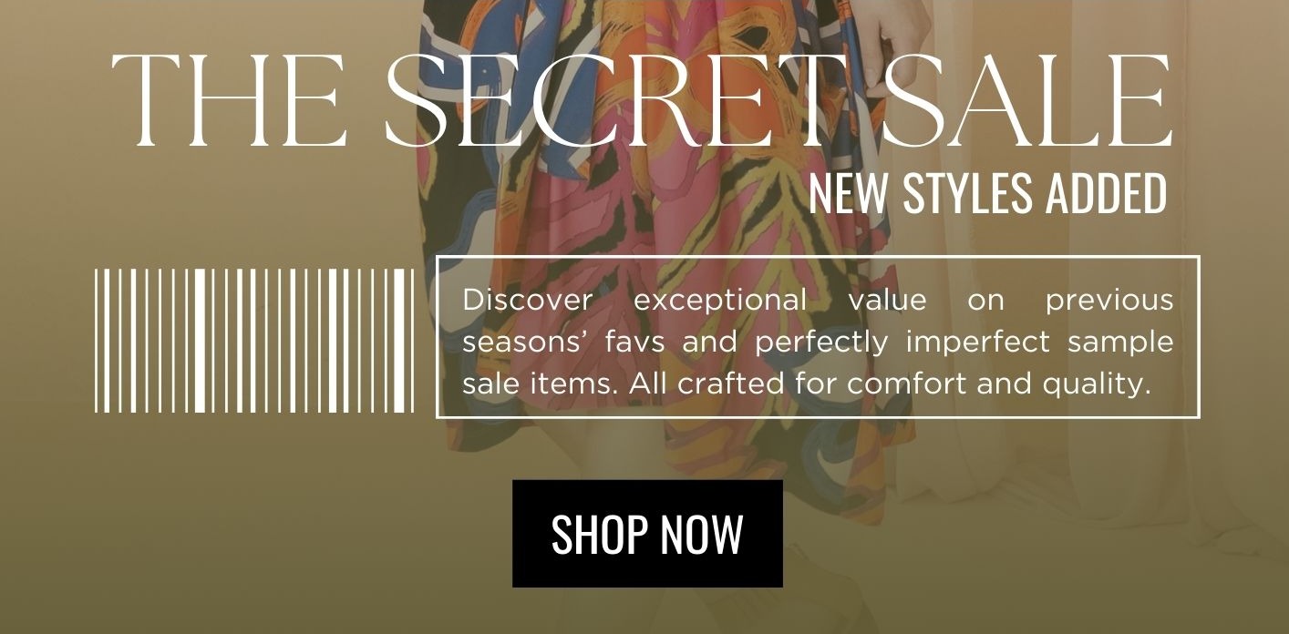
Task: Click the crafted for comfort and quality line
Action: 806,384
